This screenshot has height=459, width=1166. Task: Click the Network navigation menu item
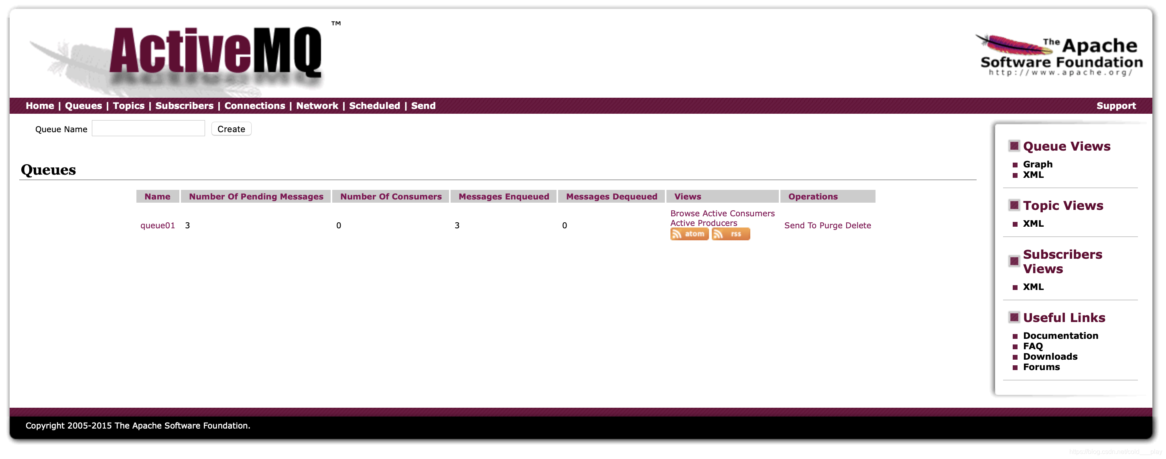tap(316, 105)
